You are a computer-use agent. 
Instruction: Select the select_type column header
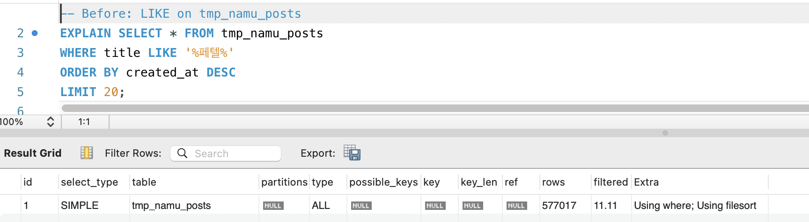click(x=89, y=182)
